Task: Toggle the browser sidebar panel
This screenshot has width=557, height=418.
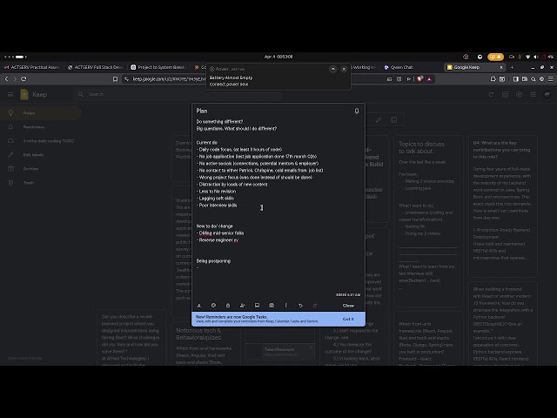Action: click(x=516, y=79)
